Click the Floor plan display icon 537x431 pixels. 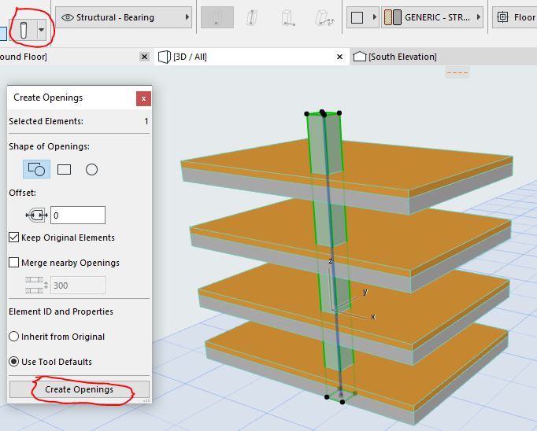click(502, 17)
